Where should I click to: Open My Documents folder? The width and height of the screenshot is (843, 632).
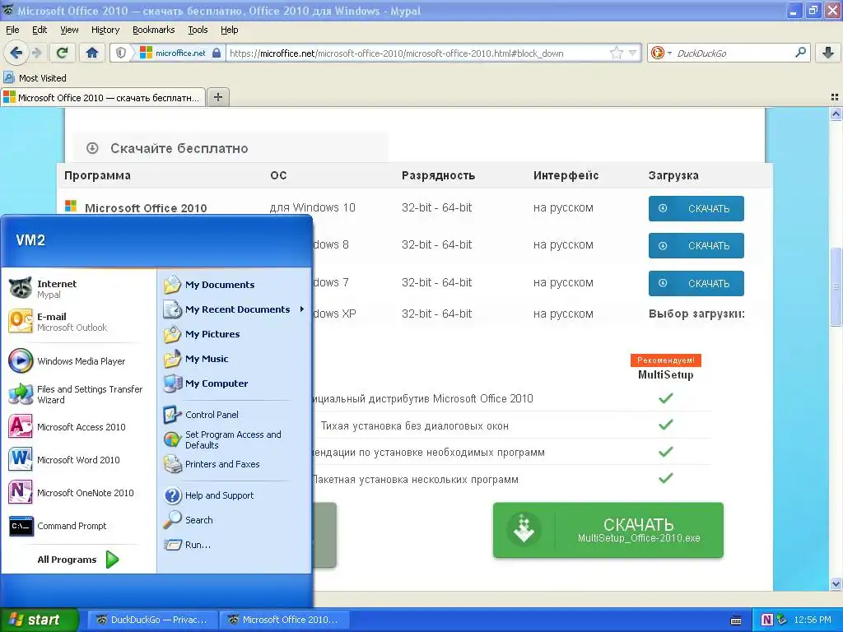(235, 284)
